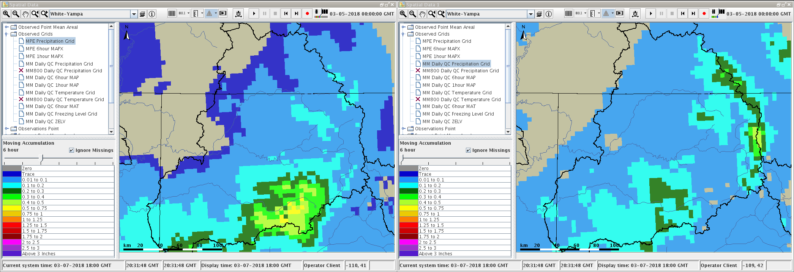Screen dimensions: 794x272
Task: Click the animation film icon in Spatial Data panel
Action: tap(223, 14)
